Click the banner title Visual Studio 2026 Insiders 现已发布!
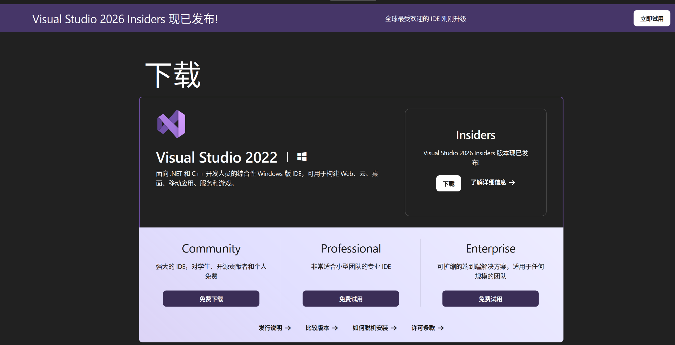Screen dimensions: 675x345 [125, 19]
